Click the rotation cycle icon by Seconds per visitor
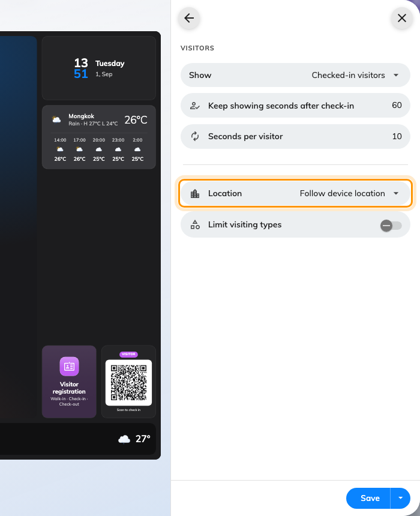 (x=195, y=136)
